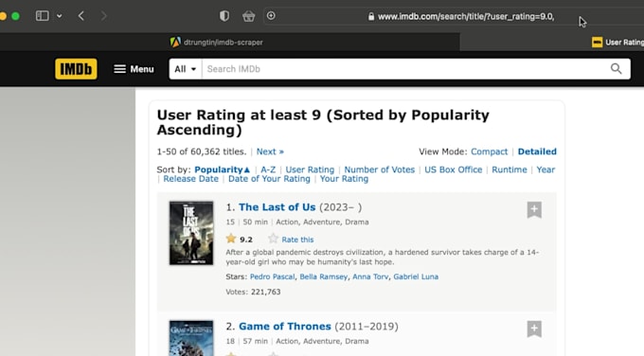The width and height of the screenshot is (644, 356).
Task: Open Gabriel Luna's profile link
Action: tap(416, 276)
